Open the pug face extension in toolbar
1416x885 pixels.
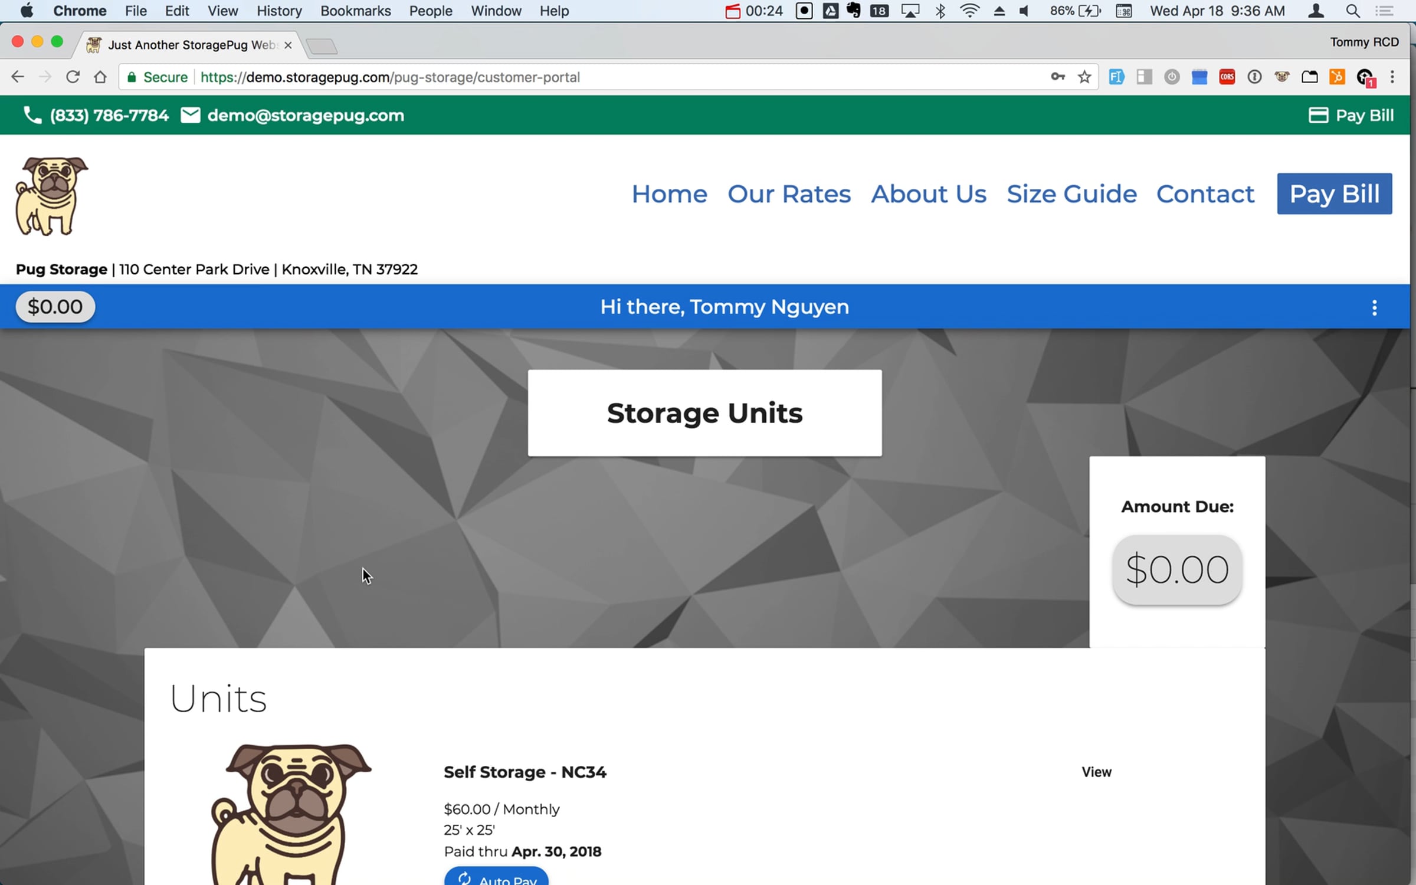tap(1282, 77)
